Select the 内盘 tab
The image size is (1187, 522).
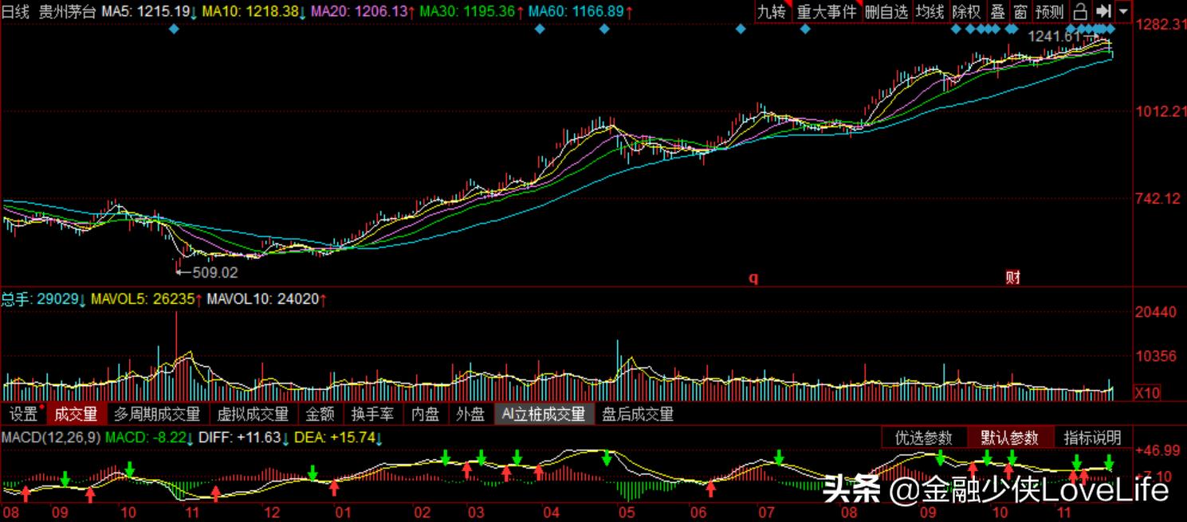425,414
